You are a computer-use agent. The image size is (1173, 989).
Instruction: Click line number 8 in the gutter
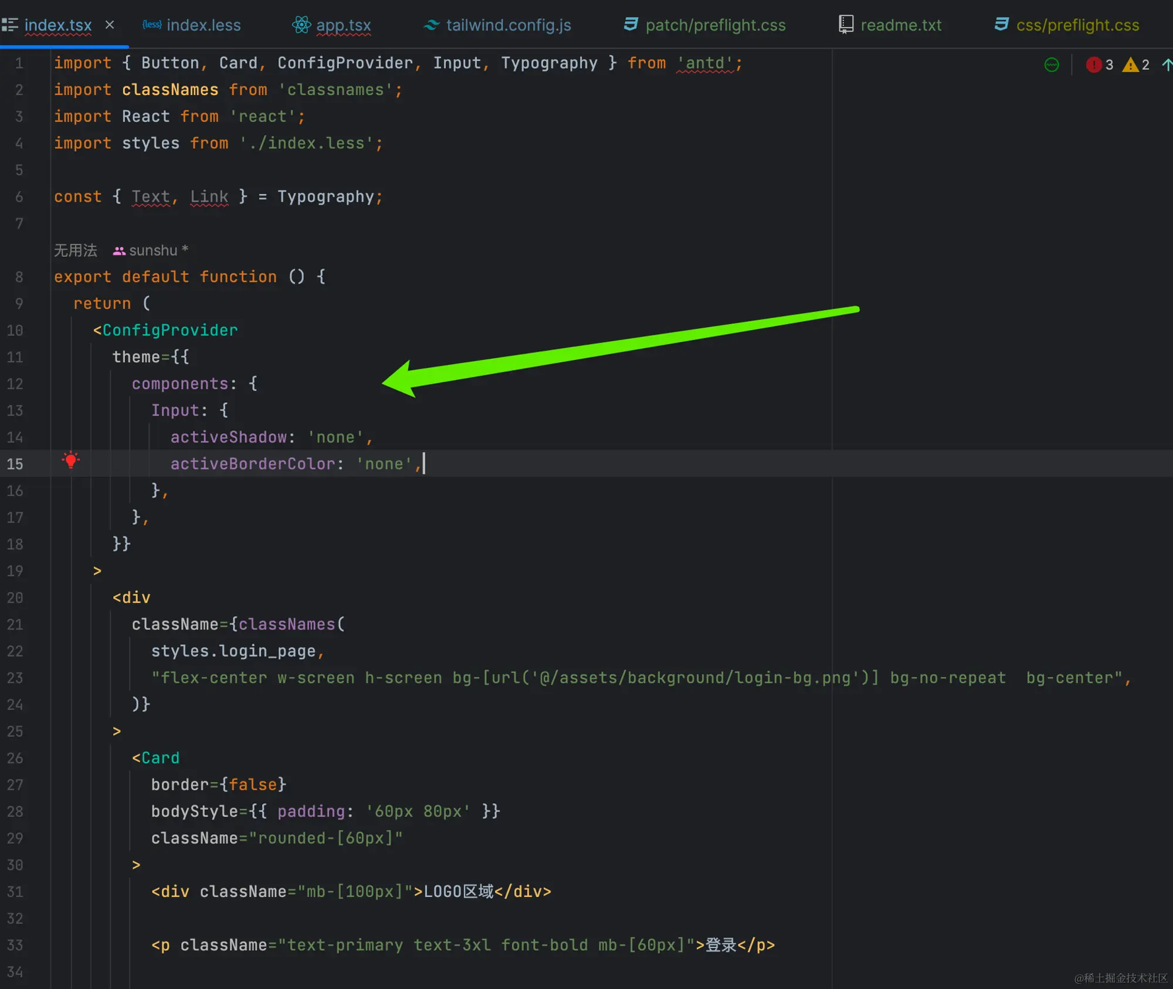pos(19,277)
